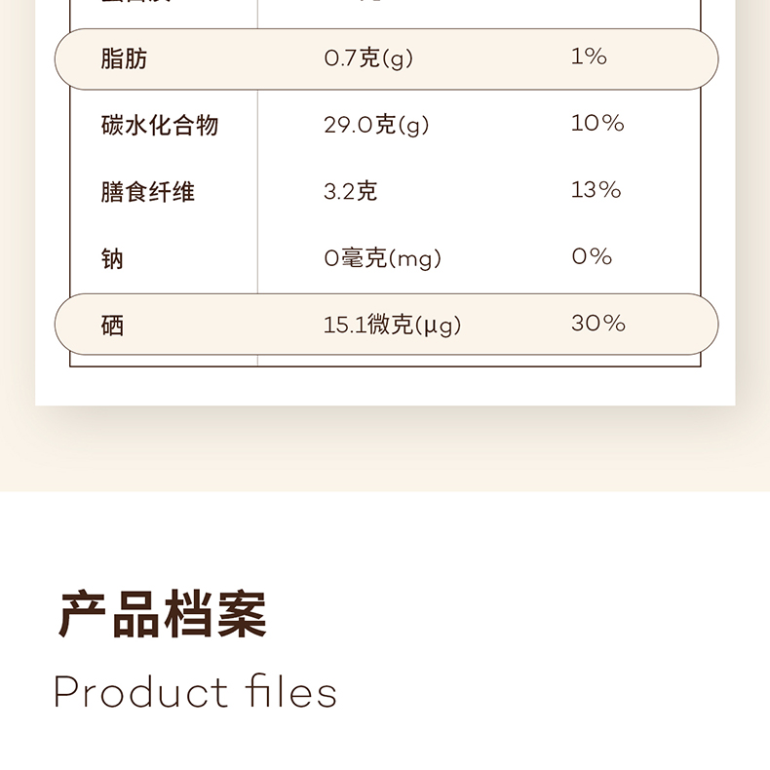Click the 脂肪 nutrient label

pyautogui.click(x=124, y=59)
